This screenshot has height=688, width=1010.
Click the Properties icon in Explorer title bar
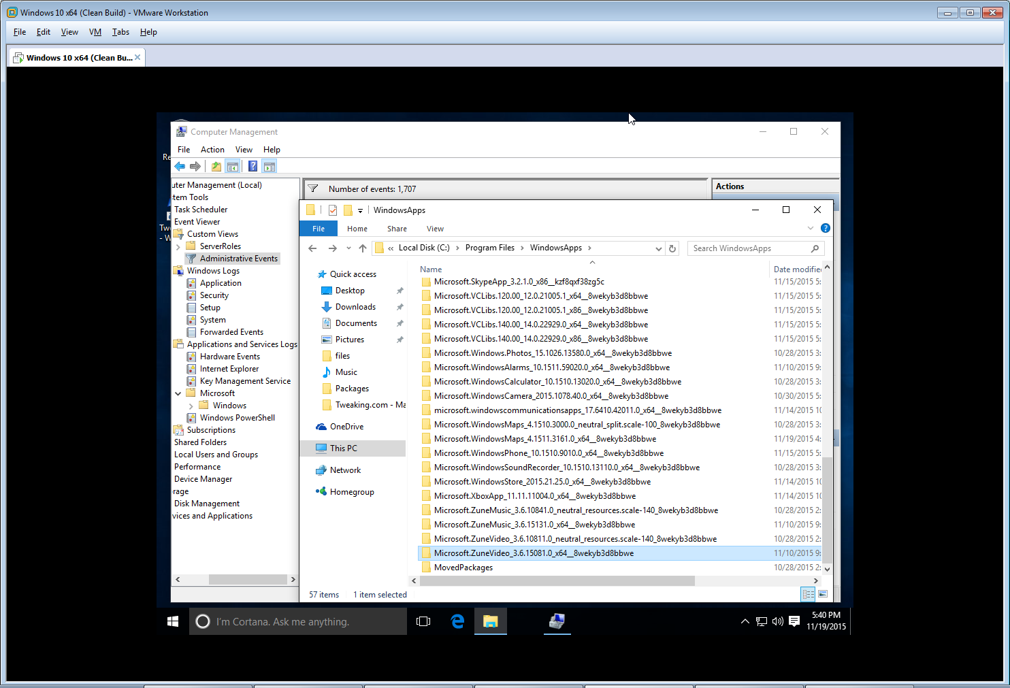[333, 210]
